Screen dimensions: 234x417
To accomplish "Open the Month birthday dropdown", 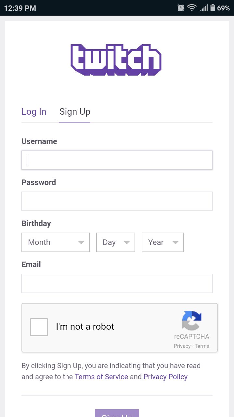I will (x=56, y=242).
